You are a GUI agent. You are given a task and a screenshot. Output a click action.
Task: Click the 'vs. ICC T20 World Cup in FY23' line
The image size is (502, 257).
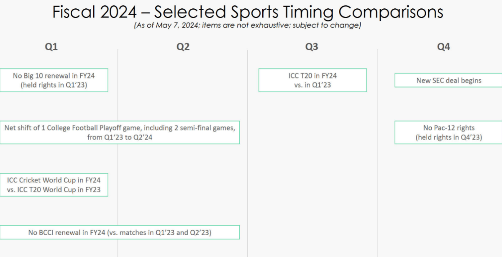[54, 189]
